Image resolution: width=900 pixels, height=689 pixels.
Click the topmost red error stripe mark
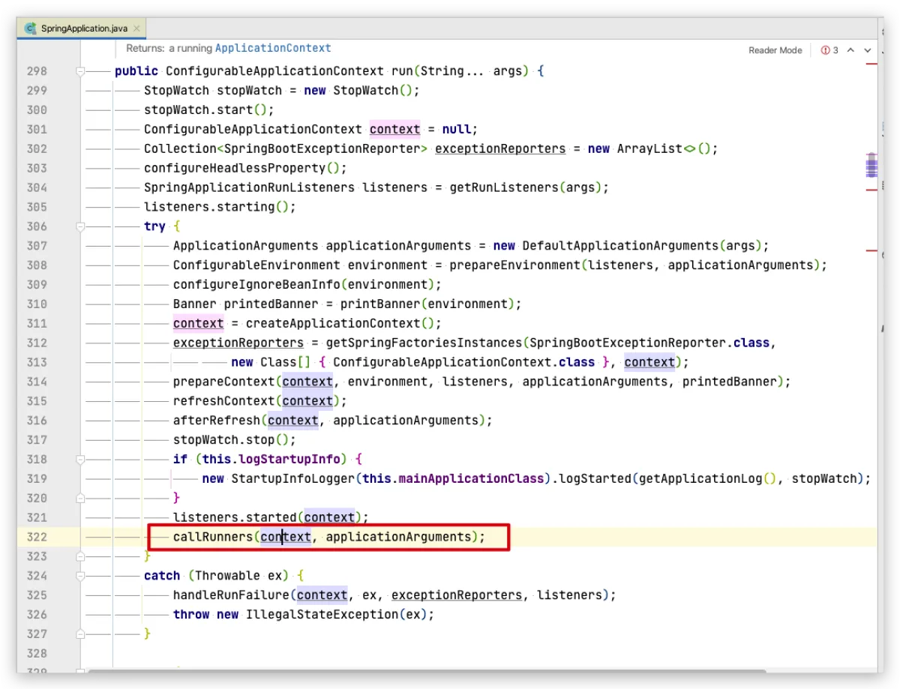[x=871, y=64]
